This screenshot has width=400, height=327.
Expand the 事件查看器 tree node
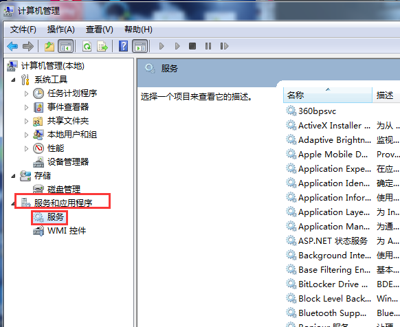(x=26, y=107)
